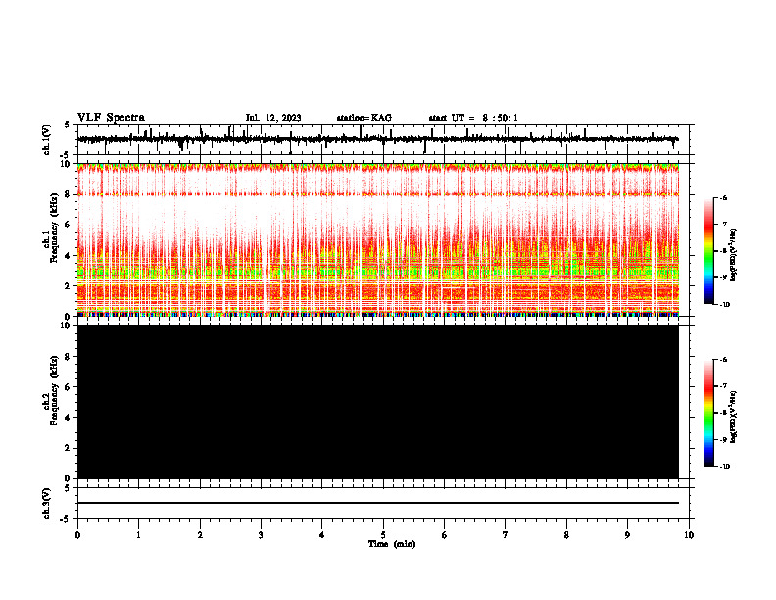
Task: Click the "ch.3(V)" axis label
Action: click(46, 503)
